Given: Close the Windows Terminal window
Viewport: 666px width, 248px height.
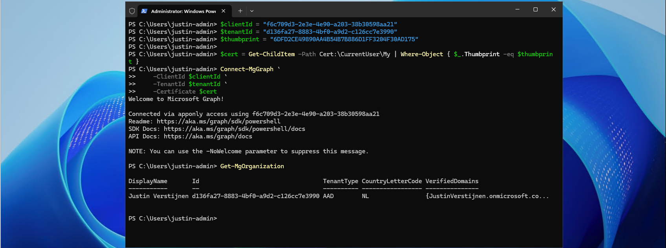Looking at the screenshot, I should click(x=554, y=9).
